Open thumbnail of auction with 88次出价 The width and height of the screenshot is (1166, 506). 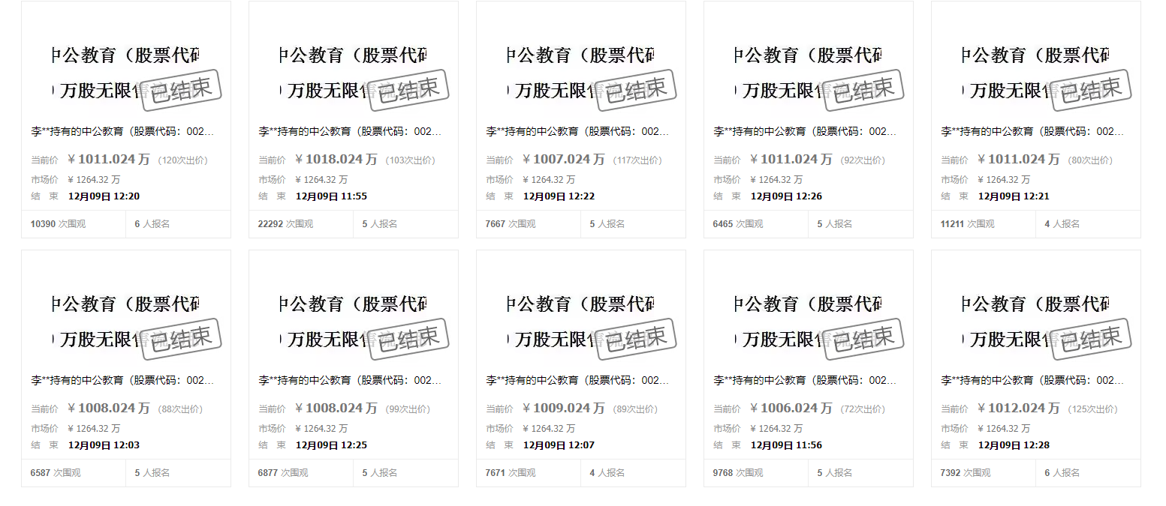pyautogui.click(x=126, y=322)
